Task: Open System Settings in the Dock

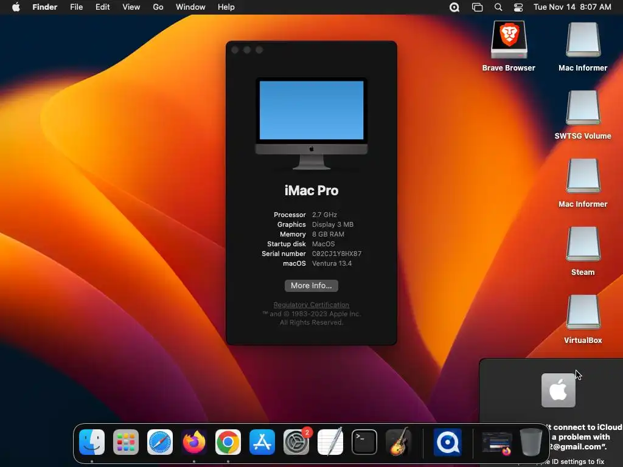Action: [296, 442]
